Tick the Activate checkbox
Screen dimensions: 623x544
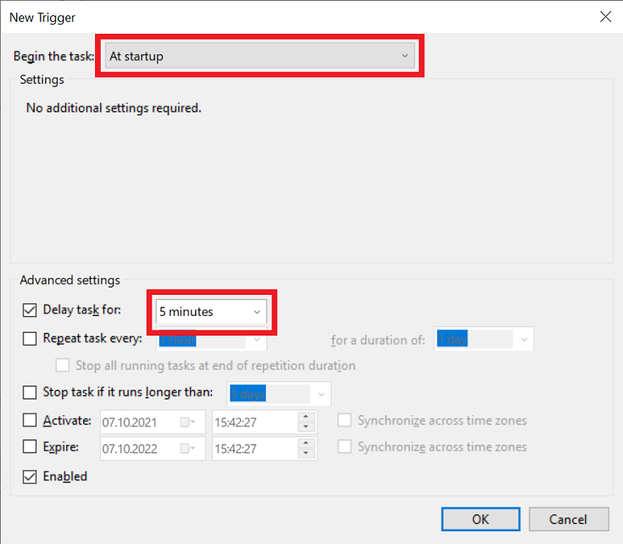click(x=30, y=420)
